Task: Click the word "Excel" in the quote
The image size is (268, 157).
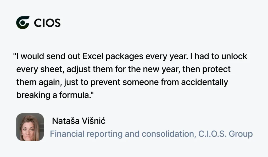Action: 93,56
